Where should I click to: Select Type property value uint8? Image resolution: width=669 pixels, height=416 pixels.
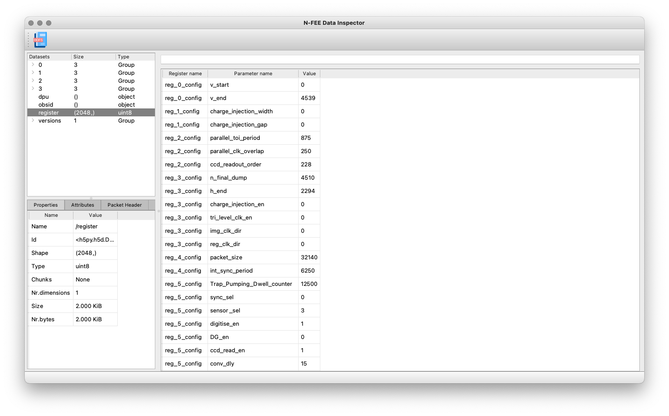tap(95, 266)
